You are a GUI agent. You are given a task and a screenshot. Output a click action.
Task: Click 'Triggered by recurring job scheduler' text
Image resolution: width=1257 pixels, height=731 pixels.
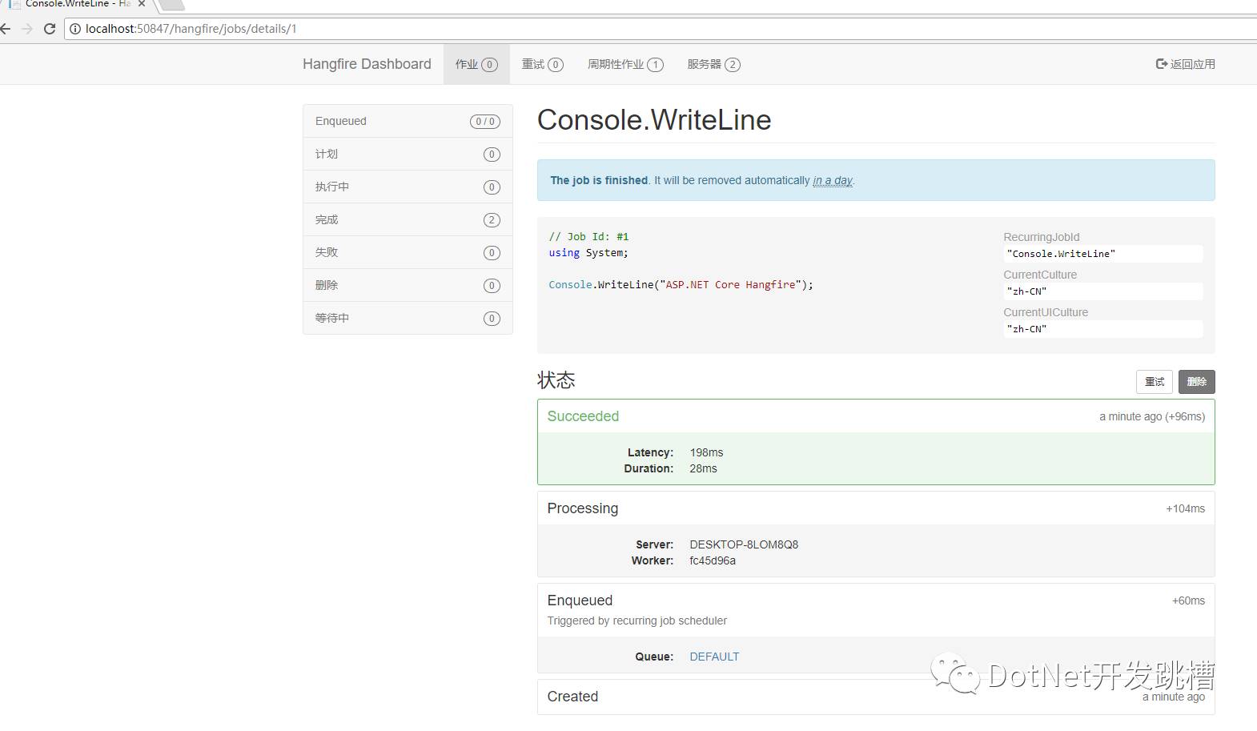(x=637, y=621)
